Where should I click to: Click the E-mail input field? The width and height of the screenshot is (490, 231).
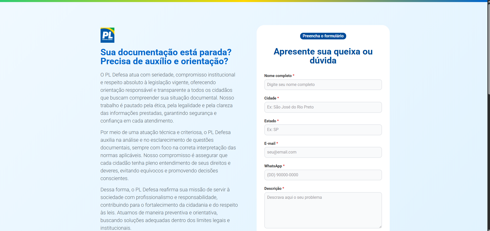[x=323, y=152]
